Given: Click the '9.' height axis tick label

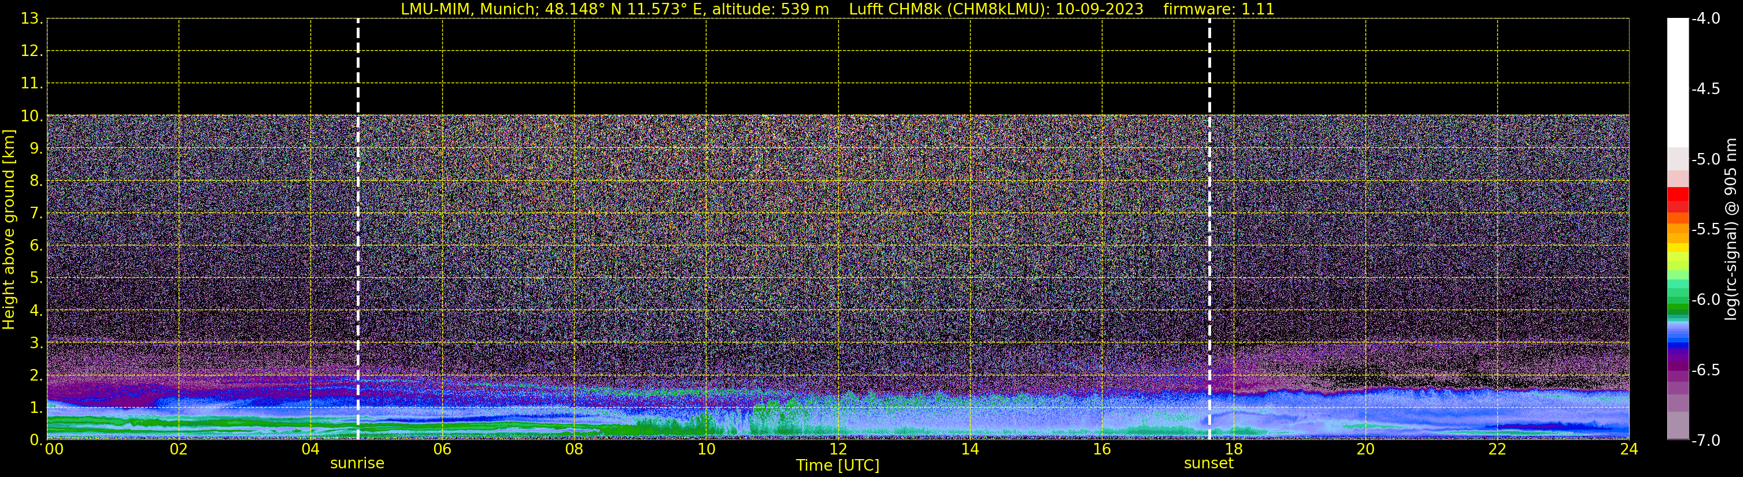Looking at the screenshot, I should point(36,148).
